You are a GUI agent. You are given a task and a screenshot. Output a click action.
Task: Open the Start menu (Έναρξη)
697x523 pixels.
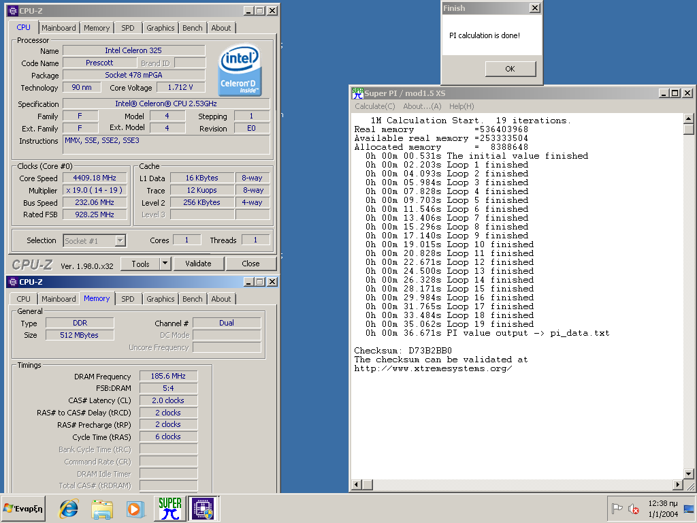(x=23, y=508)
